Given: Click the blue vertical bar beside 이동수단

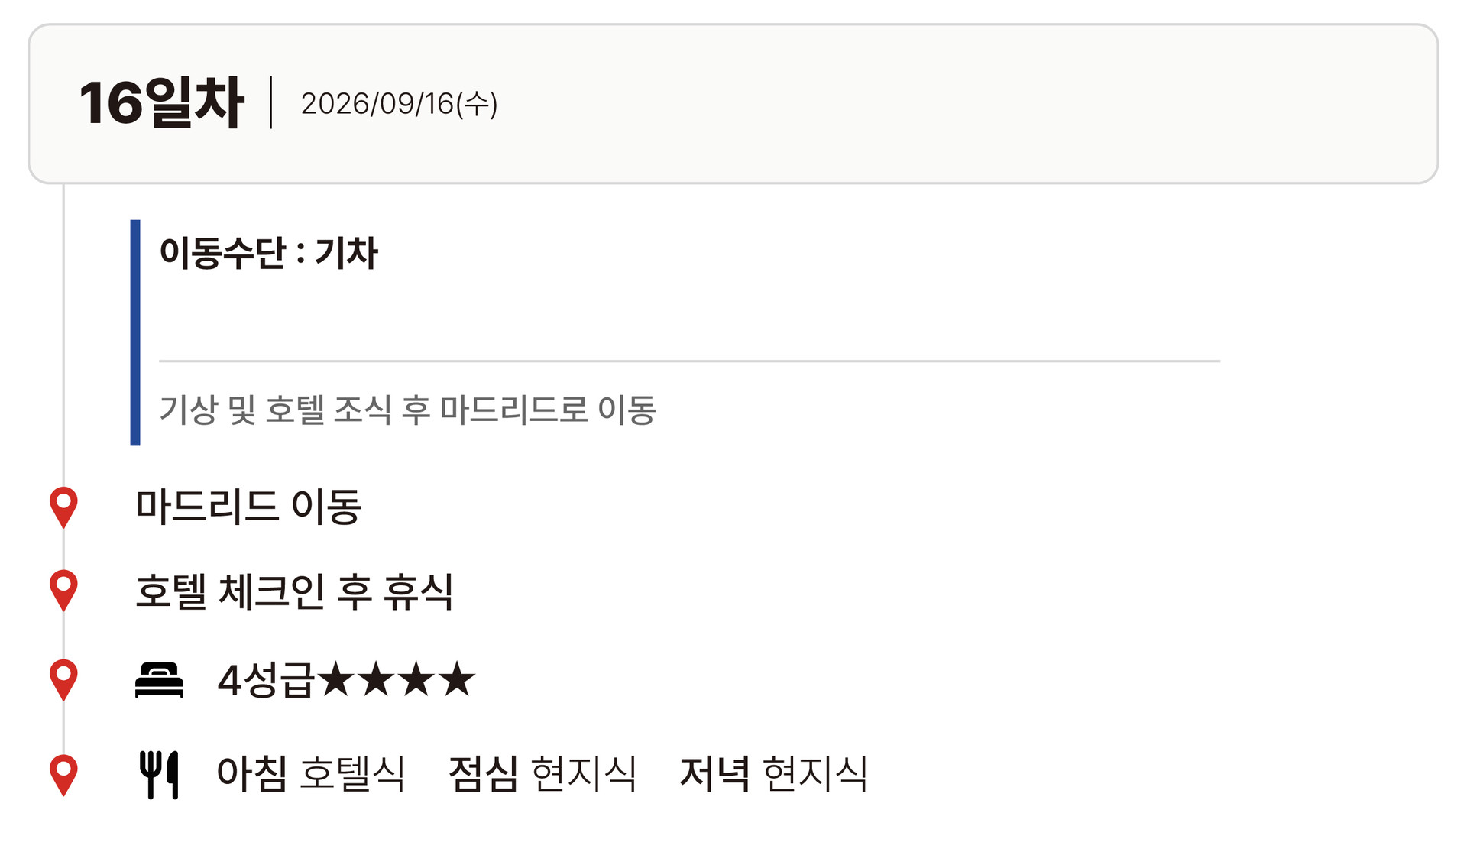Looking at the screenshot, I should pyautogui.click(x=135, y=332).
